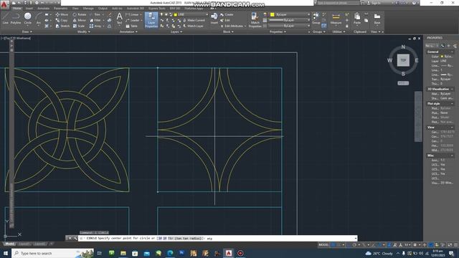Click the Measure utility tool
Image resolution: width=459 pixels, height=258 pixels.
336,19
